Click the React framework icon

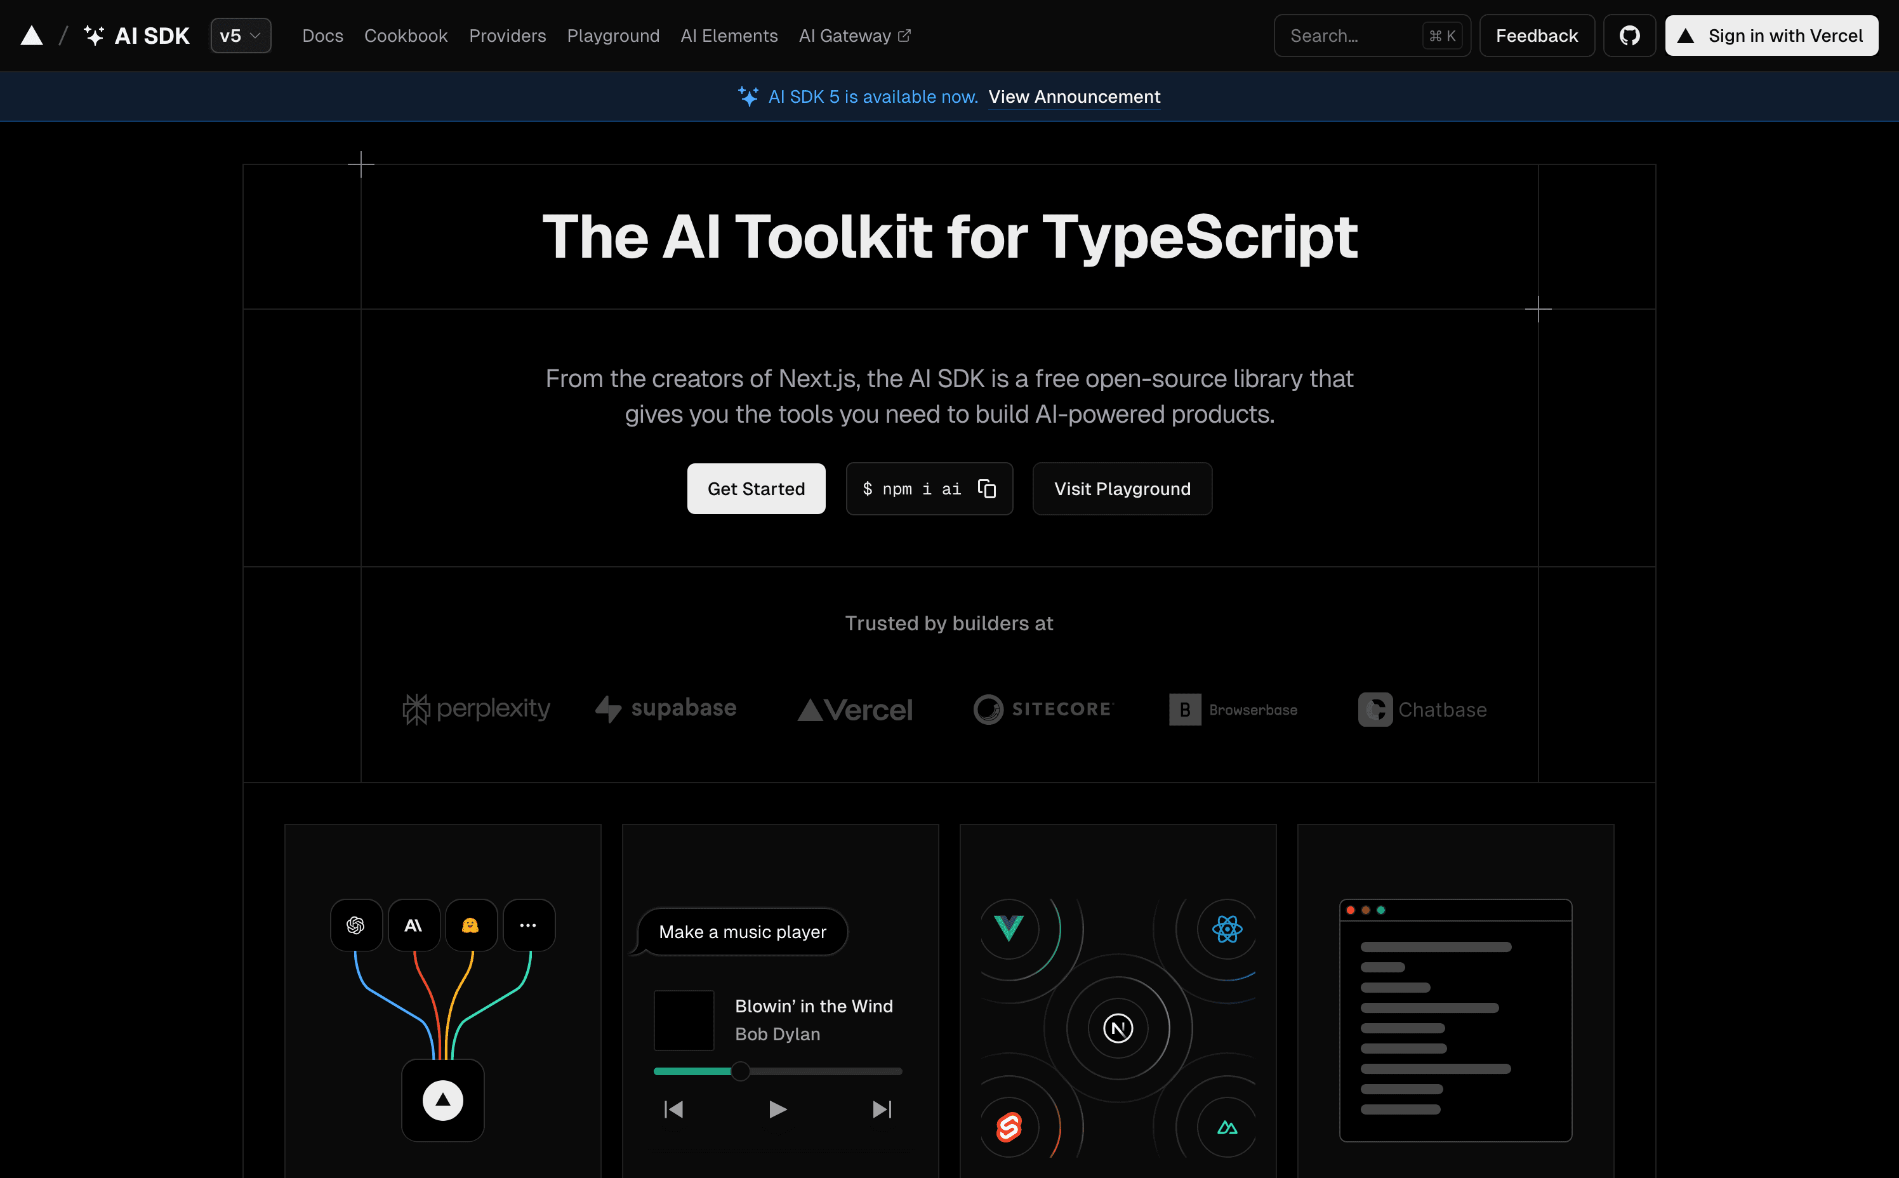point(1227,929)
